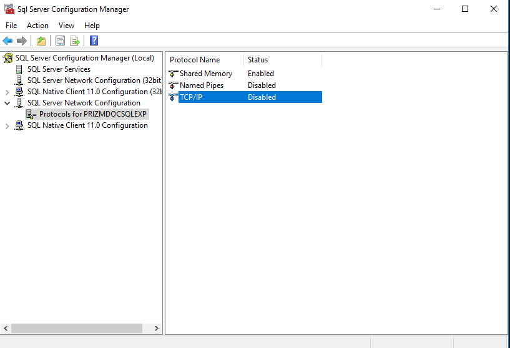Click the Named Pipes protocol icon
Viewport: 510px width, 348px height.
[174, 85]
